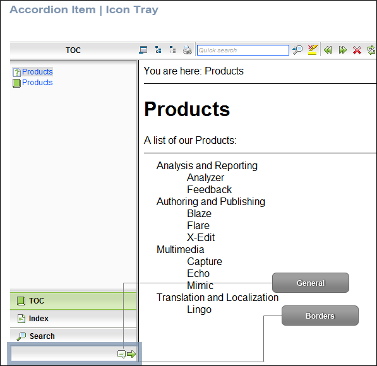Image resolution: width=377 pixels, height=366 pixels.
Task: Click the red X stop icon
Action: tap(357, 50)
